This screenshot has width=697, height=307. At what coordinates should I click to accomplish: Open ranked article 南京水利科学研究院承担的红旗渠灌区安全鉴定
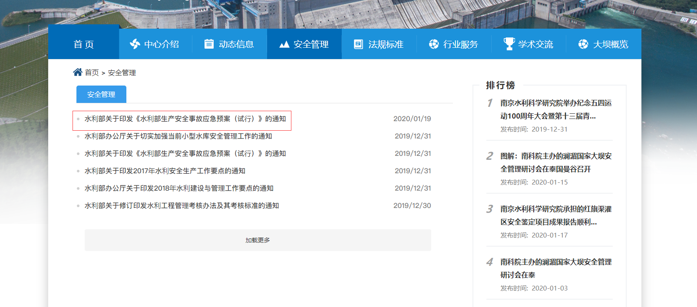coord(556,215)
